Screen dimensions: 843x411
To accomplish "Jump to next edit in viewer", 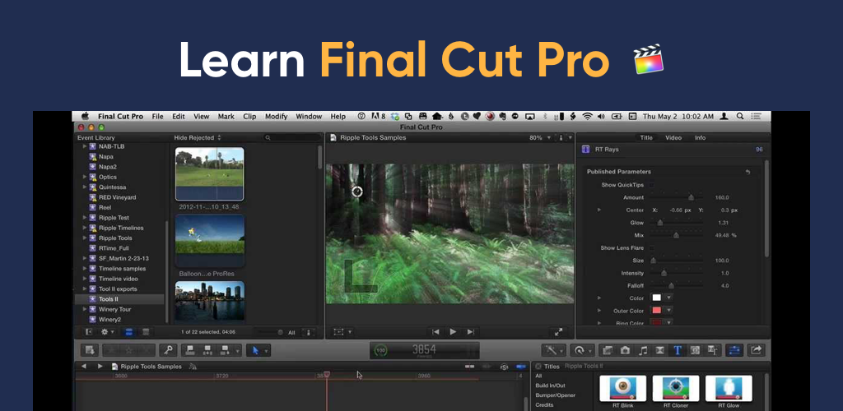I will (470, 332).
